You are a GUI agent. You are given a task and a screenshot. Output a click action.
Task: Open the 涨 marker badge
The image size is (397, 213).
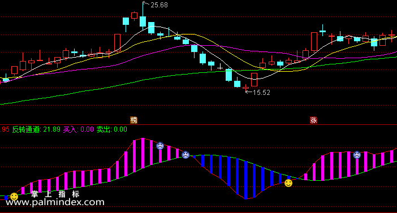coord(313,120)
